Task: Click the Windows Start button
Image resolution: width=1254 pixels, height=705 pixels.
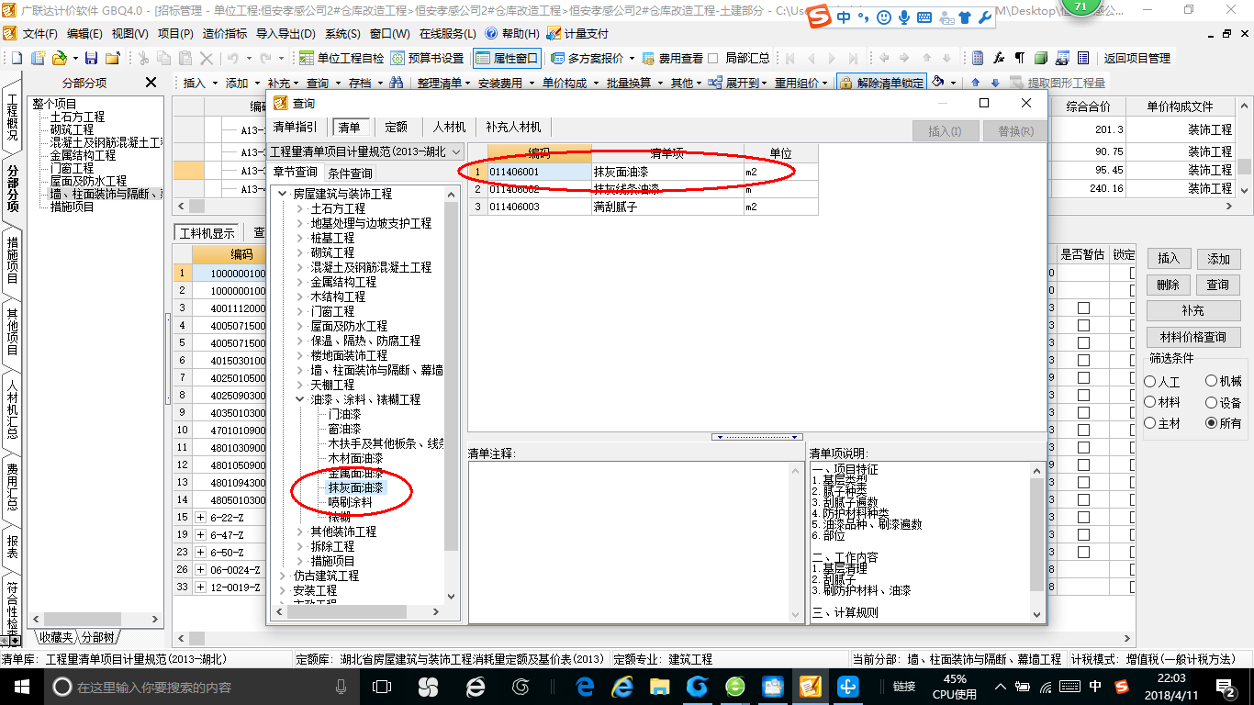Action: coord(20,686)
